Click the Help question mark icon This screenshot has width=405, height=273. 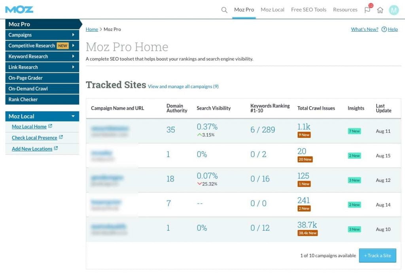384,29
